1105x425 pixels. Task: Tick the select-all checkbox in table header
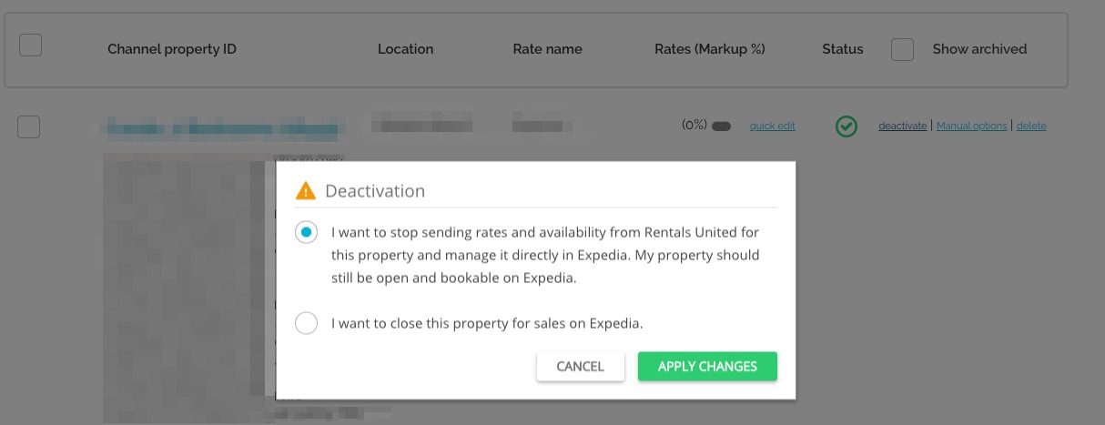tap(30, 45)
